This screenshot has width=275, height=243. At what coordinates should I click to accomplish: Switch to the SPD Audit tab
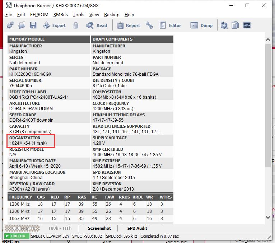(137, 228)
